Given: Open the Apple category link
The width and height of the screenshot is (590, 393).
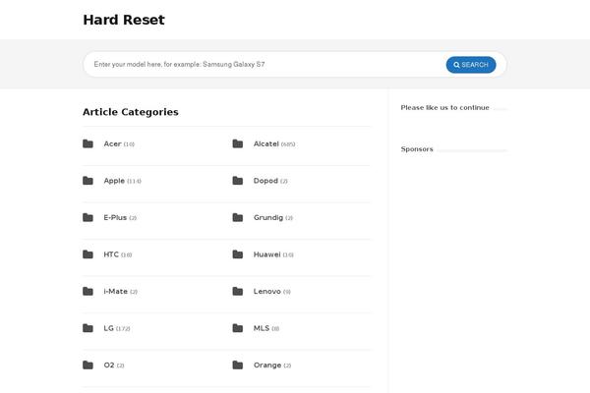Looking at the screenshot, I should pyautogui.click(x=114, y=181).
